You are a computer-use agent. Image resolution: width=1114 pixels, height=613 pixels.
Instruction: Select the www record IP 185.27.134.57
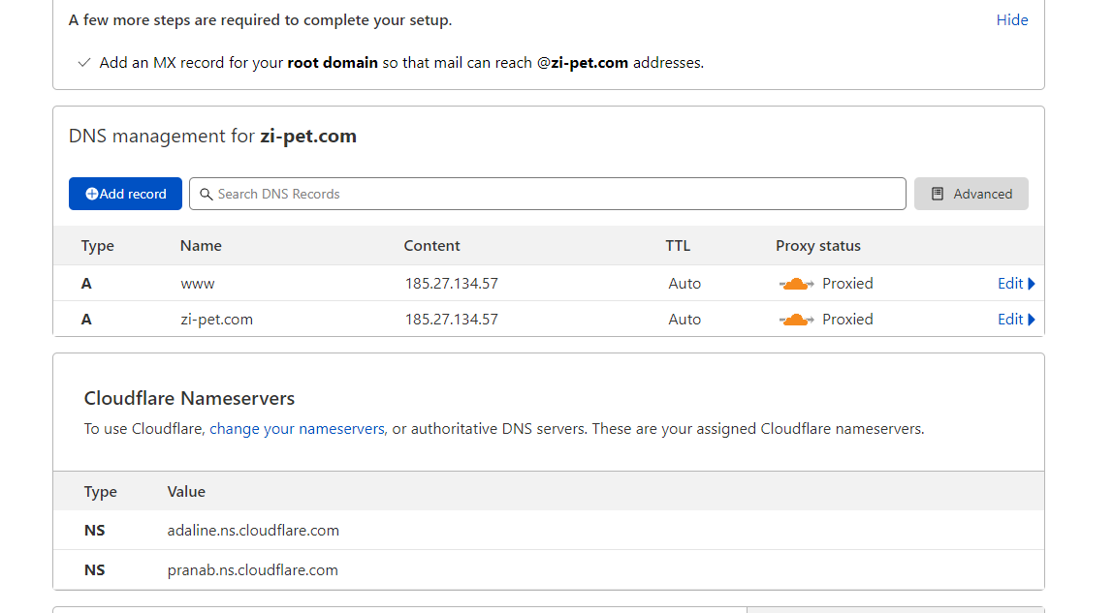(451, 283)
